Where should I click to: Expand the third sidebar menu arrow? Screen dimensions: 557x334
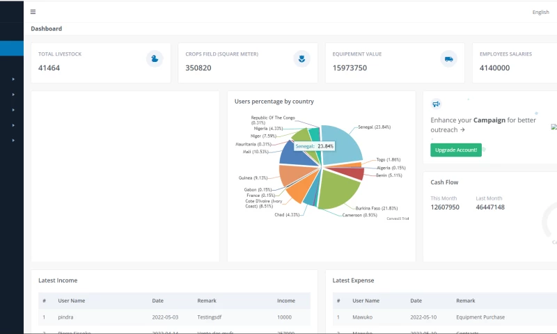point(13,110)
